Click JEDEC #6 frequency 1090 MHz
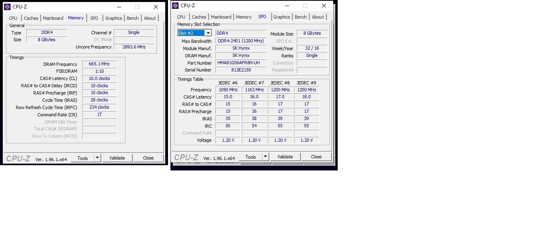 (x=228, y=90)
